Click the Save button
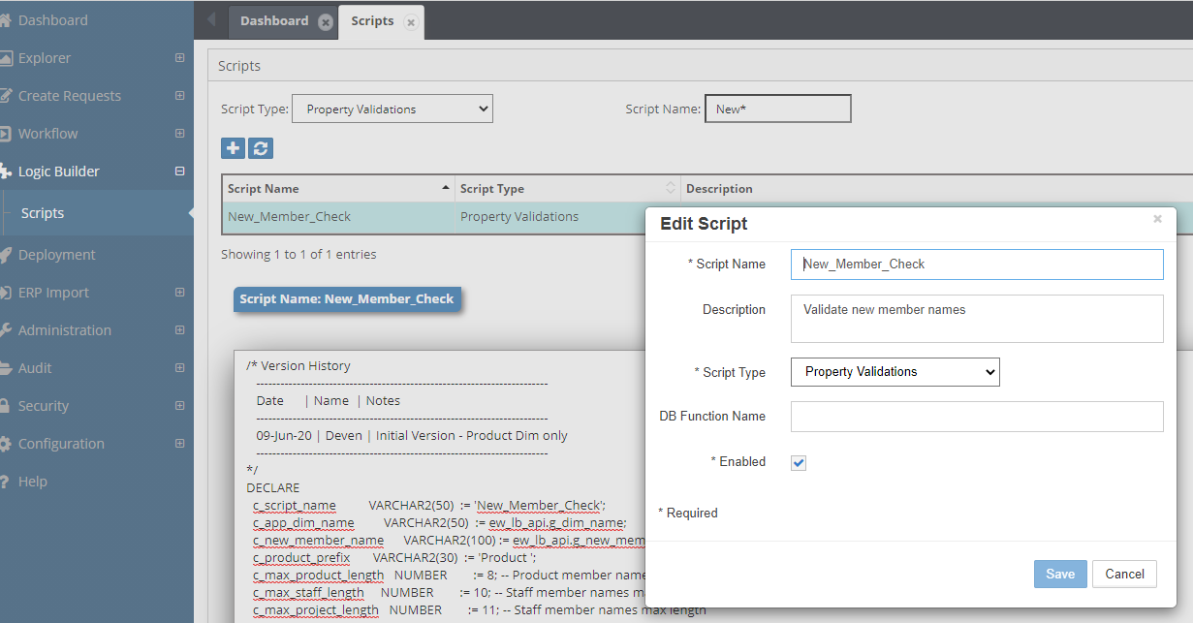The image size is (1193, 623). click(1059, 574)
